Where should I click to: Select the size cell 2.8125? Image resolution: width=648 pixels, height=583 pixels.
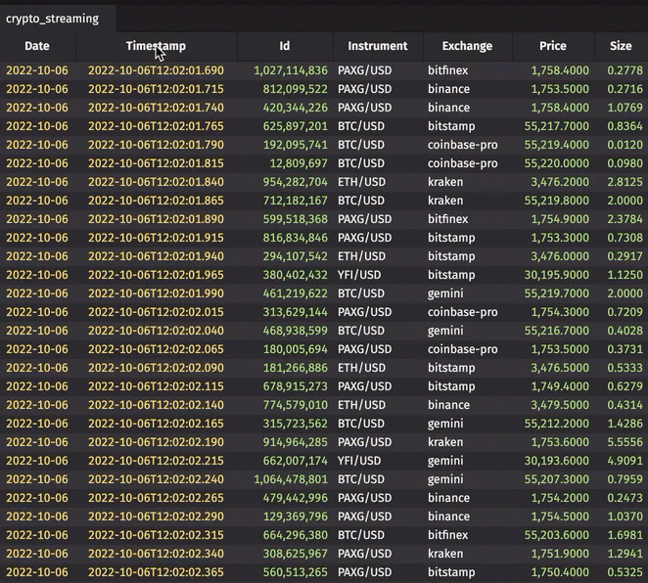625,182
